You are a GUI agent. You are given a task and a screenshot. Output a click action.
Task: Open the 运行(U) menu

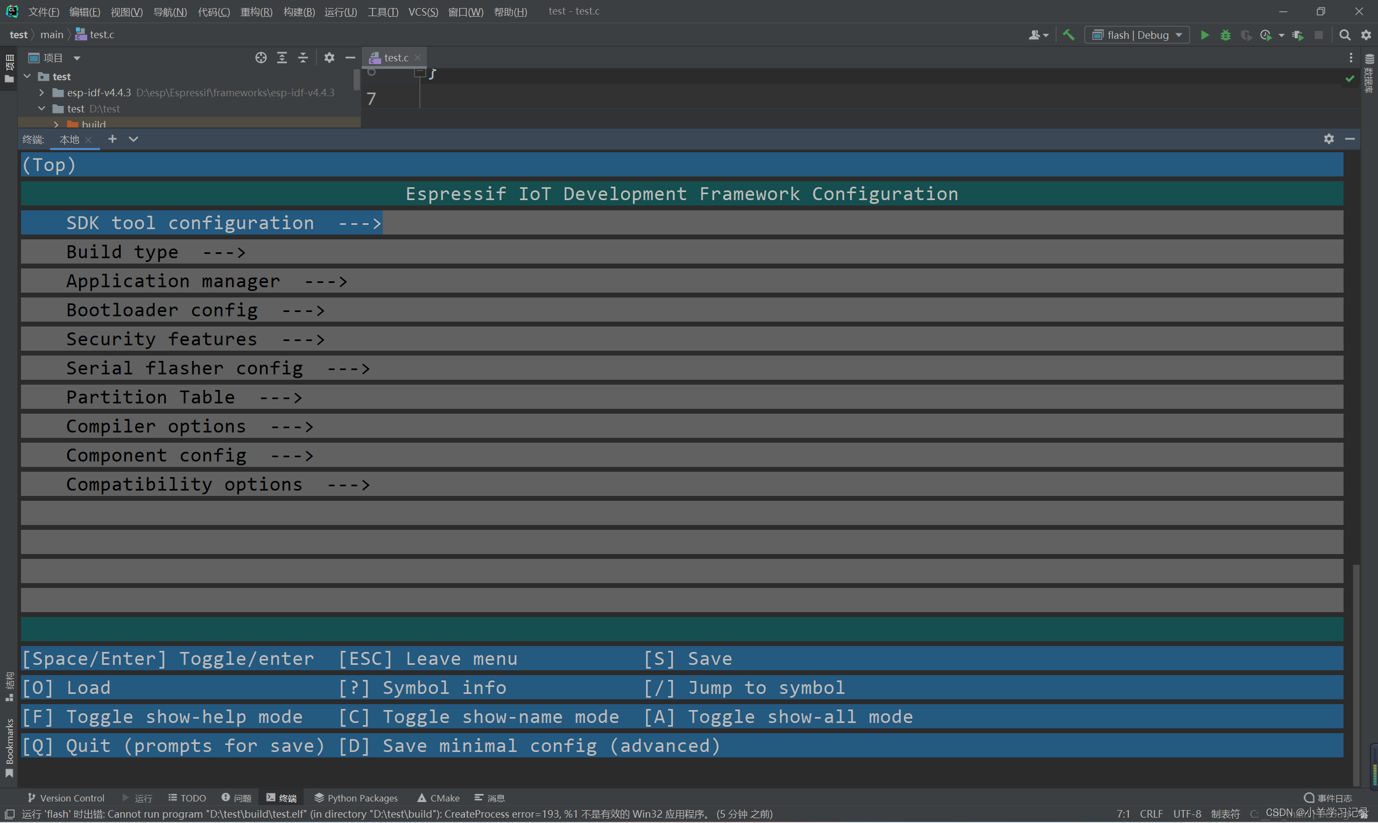coord(340,12)
